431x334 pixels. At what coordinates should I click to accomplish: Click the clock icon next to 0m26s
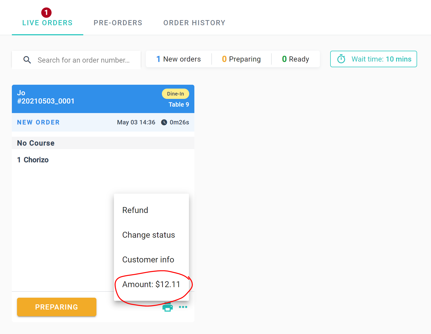click(164, 122)
